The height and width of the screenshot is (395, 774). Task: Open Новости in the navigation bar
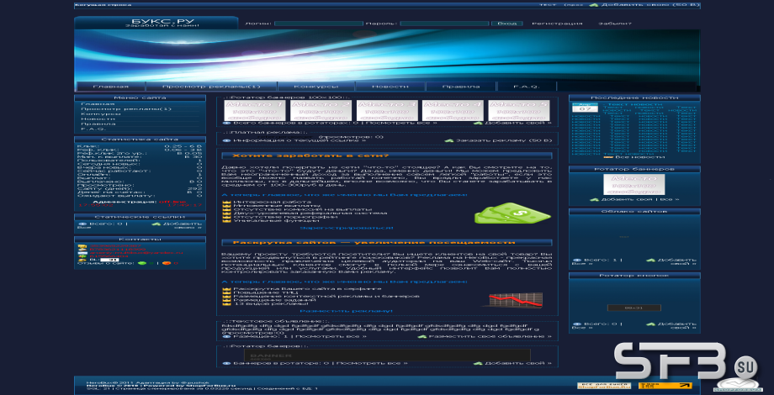[x=390, y=87]
